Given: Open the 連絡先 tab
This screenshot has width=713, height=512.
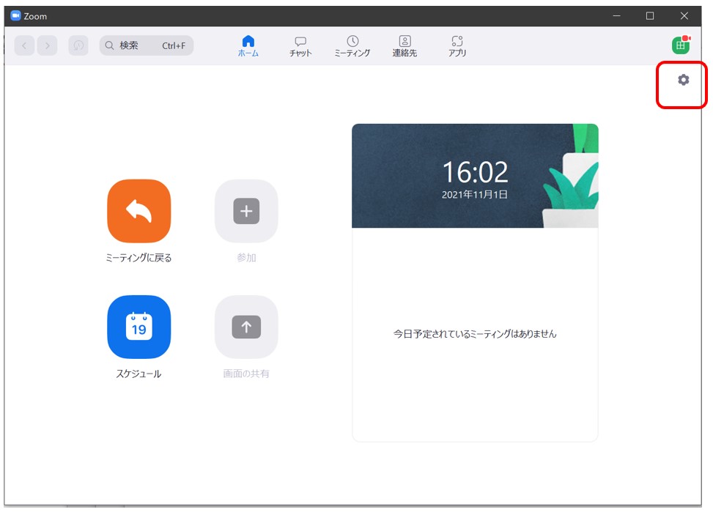Looking at the screenshot, I should (x=404, y=46).
